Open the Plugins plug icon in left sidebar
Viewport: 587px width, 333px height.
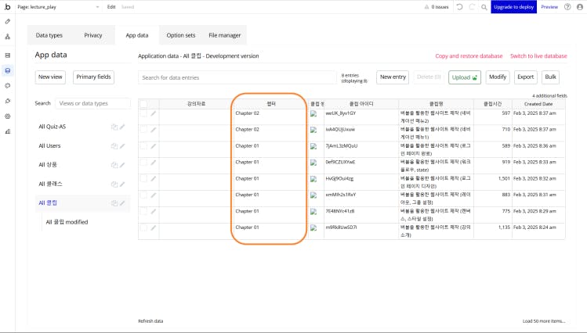(x=8, y=101)
